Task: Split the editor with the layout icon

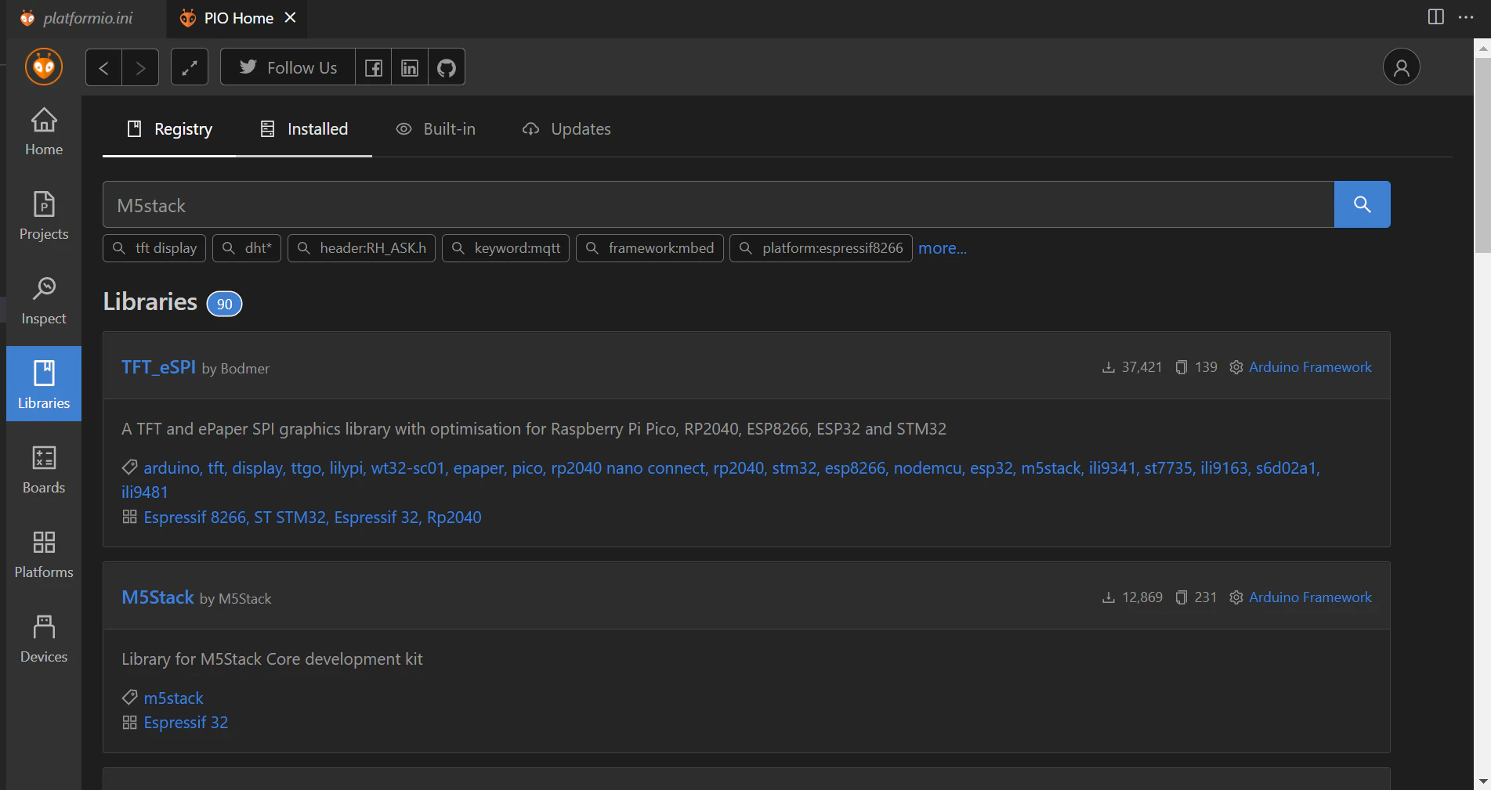Action: tap(1436, 17)
